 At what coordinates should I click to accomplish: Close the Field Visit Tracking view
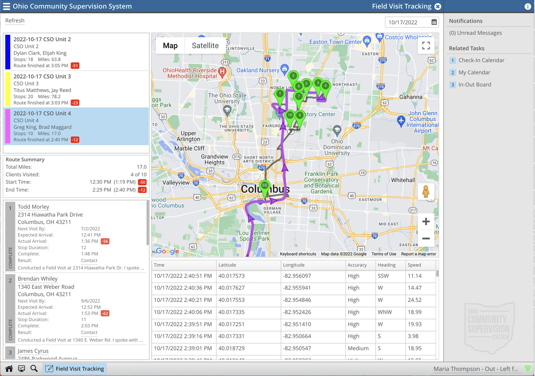[x=438, y=6]
